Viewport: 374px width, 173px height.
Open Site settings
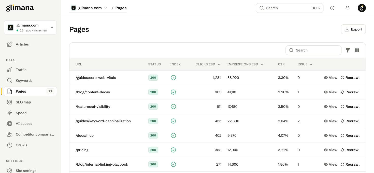click(x=30, y=171)
